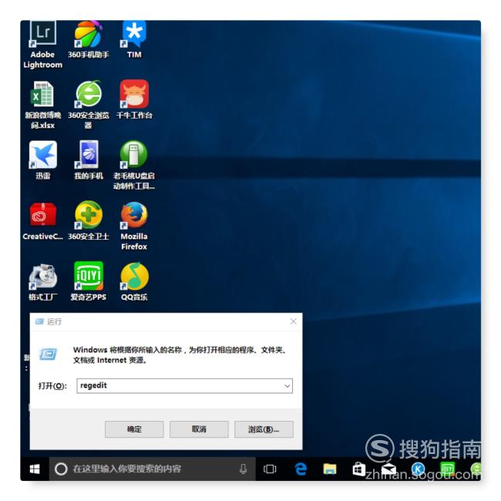Open Task View from the taskbar
Viewport: 501px width, 501px height.
click(270, 469)
